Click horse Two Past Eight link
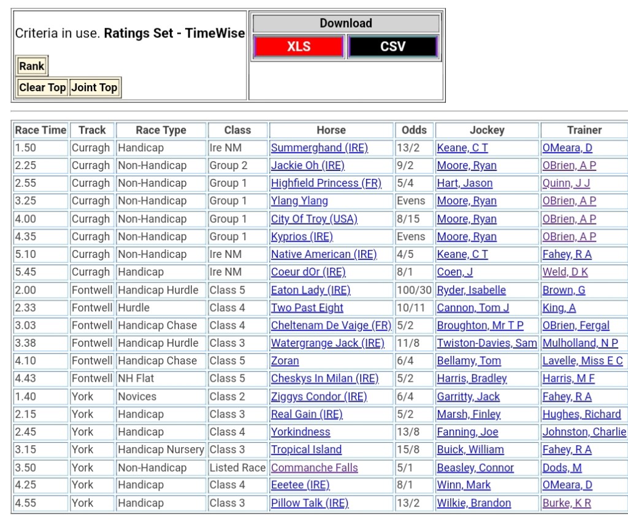This screenshot has width=628, height=525. click(x=307, y=308)
